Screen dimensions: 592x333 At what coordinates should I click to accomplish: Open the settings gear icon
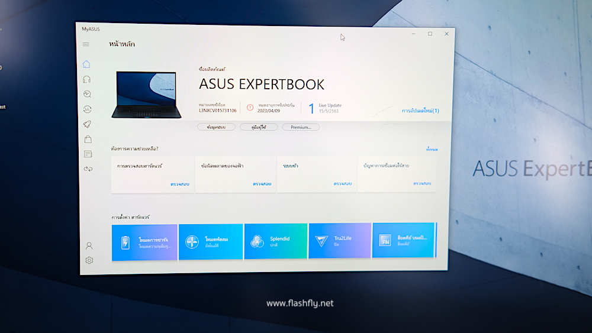coord(89,260)
